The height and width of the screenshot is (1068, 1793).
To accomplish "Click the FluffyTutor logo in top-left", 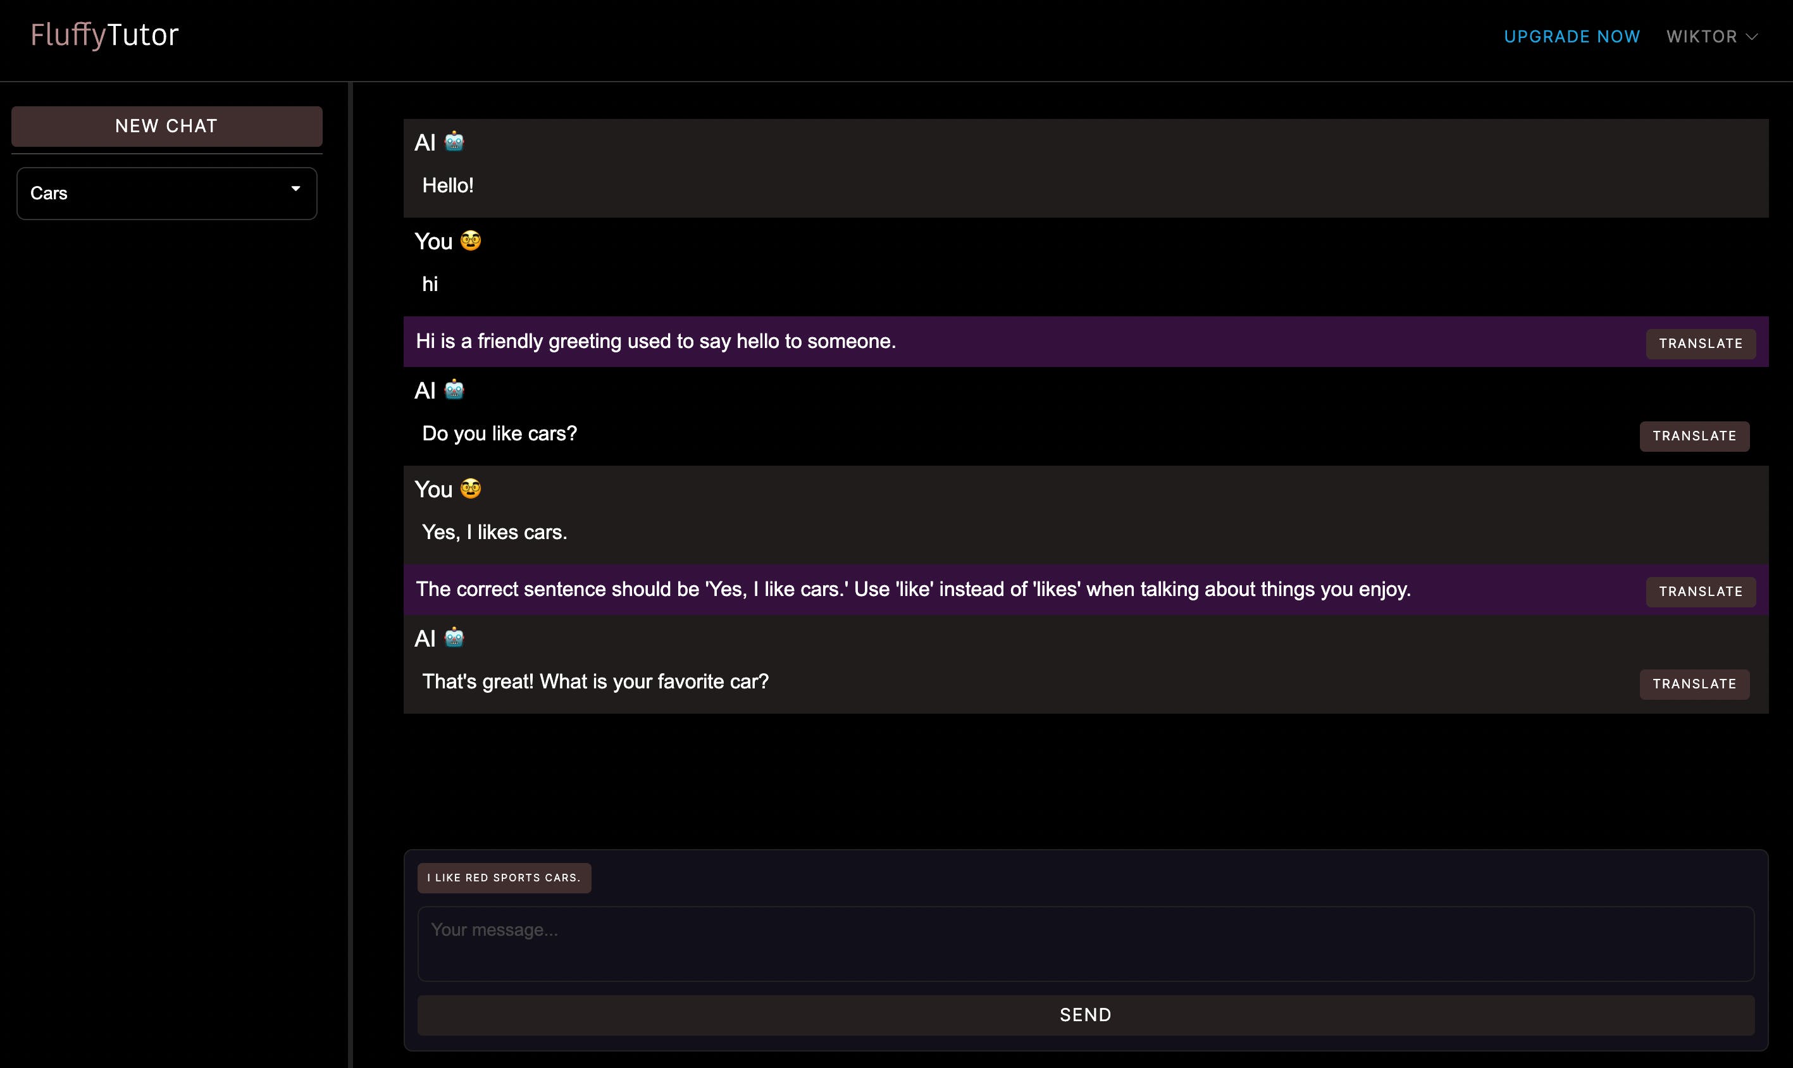I will tap(106, 35).
